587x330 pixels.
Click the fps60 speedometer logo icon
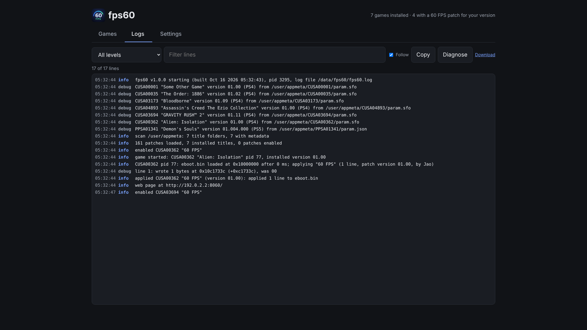98,15
